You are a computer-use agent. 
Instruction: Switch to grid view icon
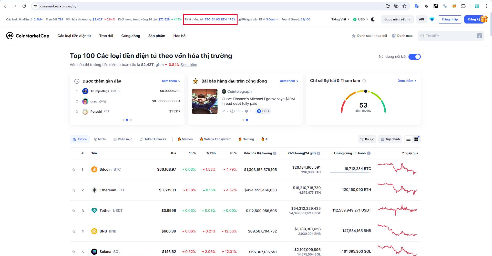pyautogui.click(x=416, y=139)
